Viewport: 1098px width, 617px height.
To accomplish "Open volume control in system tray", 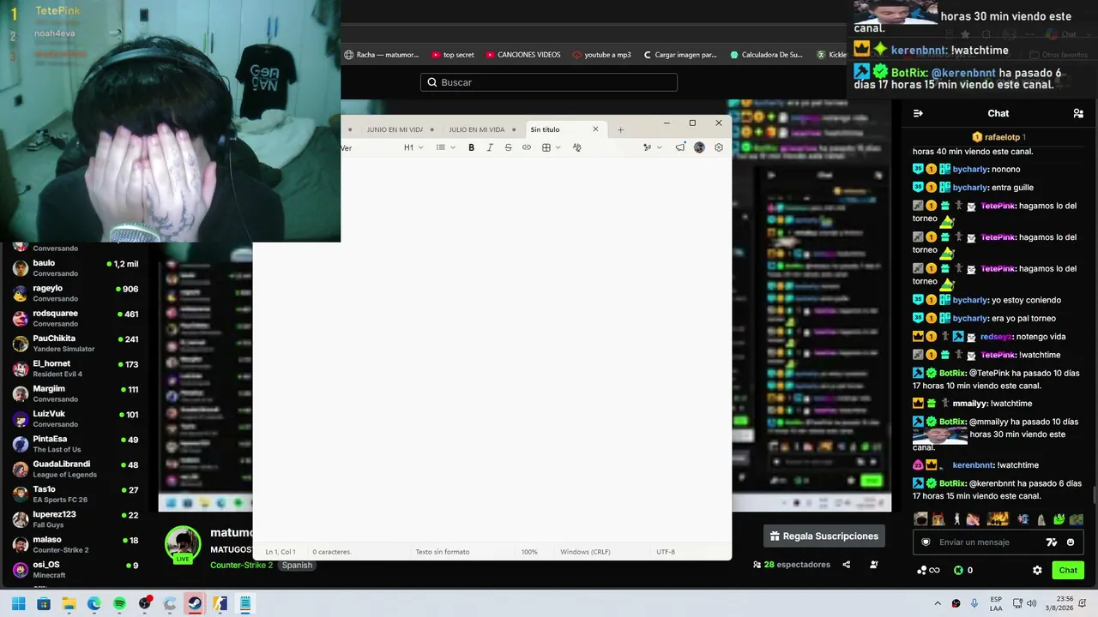I will (x=1031, y=603).
